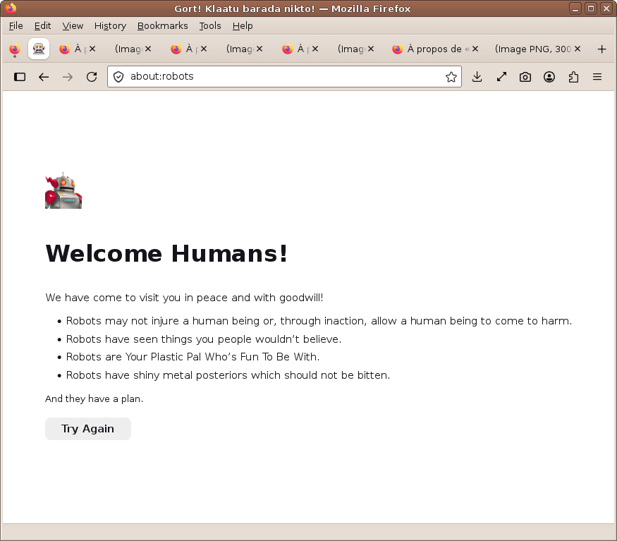This screenshot has height=541, width=617.
Task: Click the robot image on page
Action: click(x=63, y=190)
